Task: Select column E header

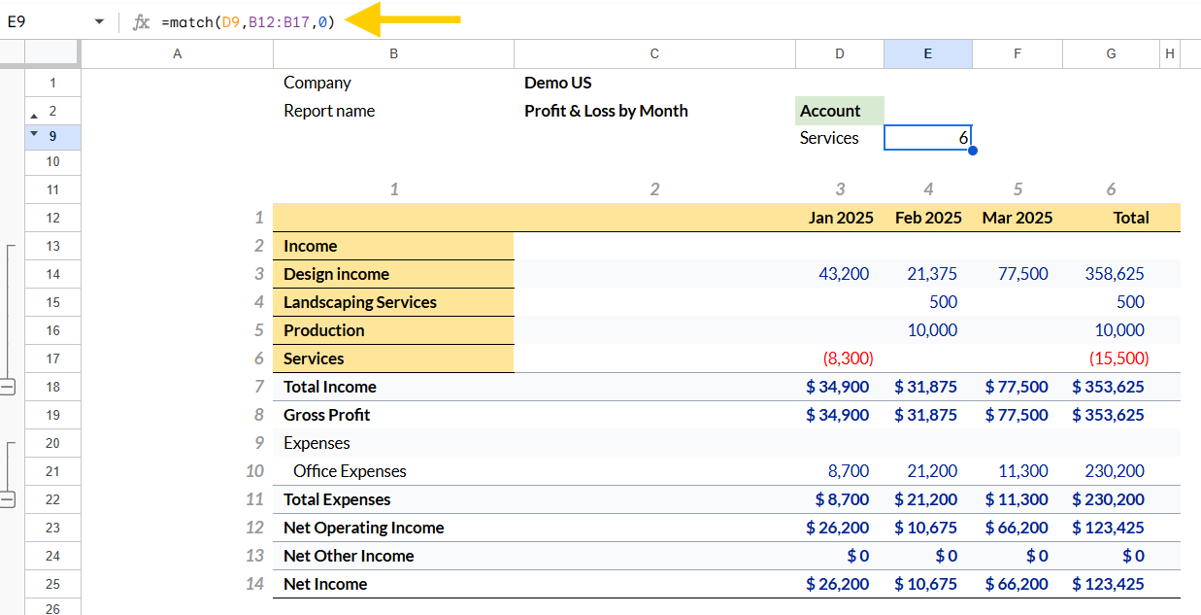Action: click(x=928, y=53)
